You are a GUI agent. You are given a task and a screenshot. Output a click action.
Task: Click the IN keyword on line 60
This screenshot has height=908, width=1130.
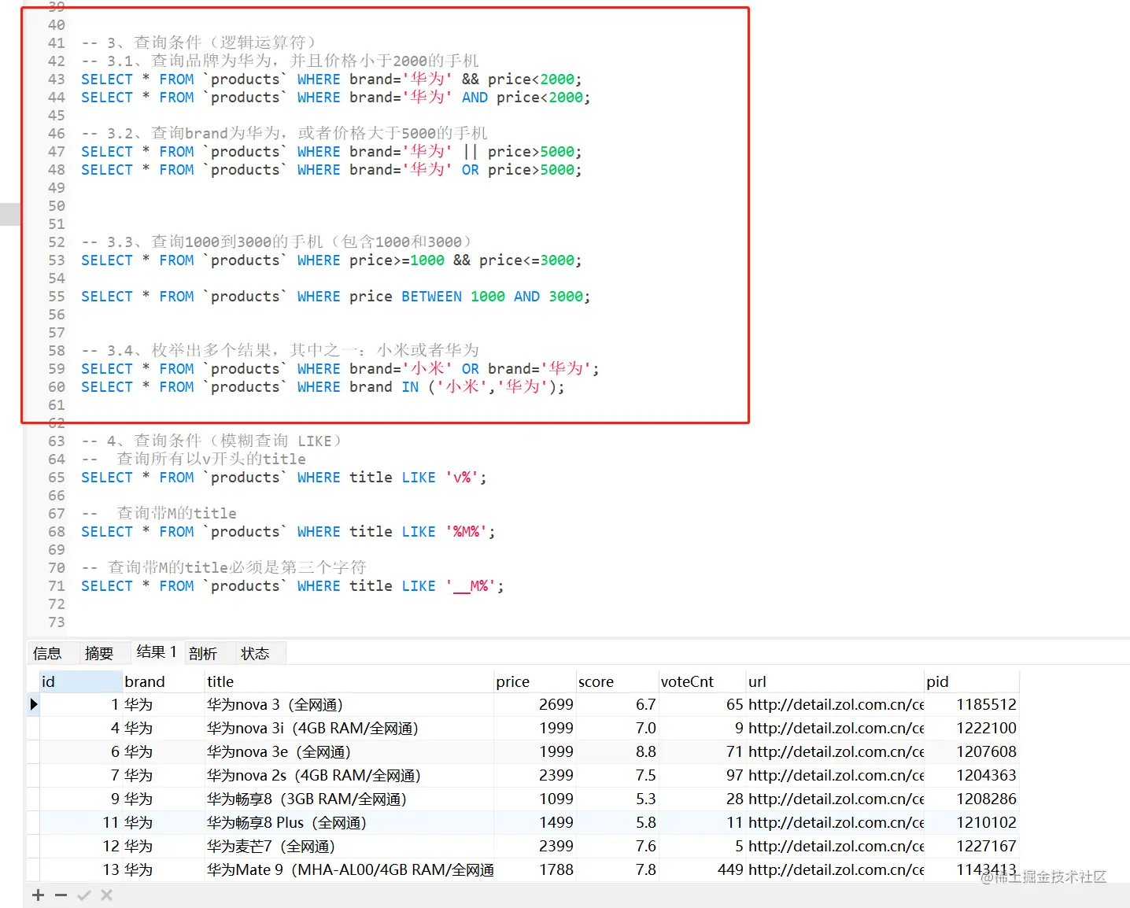[410, 387]
